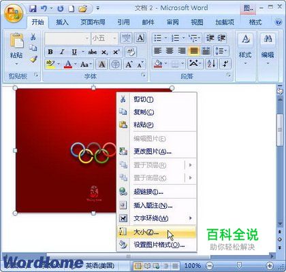Select 大小(Z)... in context menu

tap(157, 232)
